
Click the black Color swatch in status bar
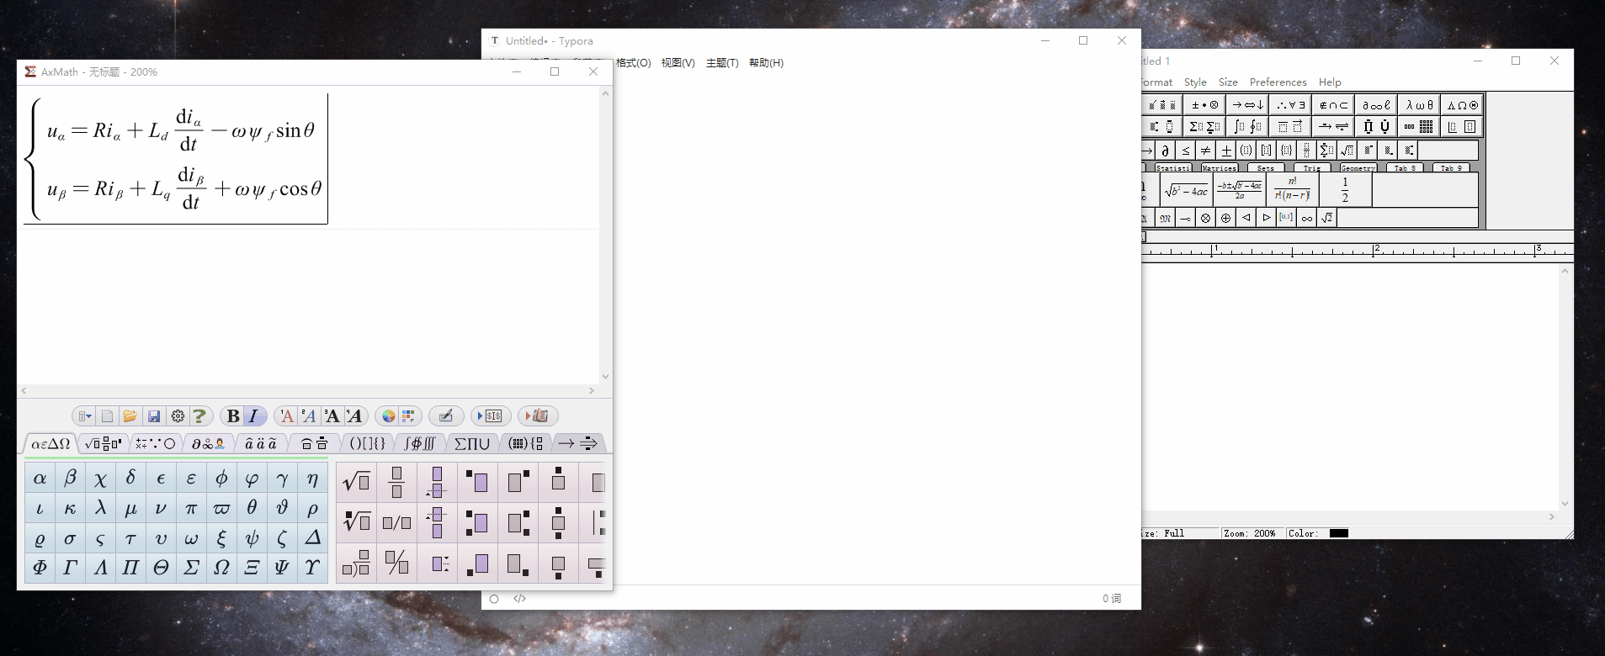[1338, 533]
